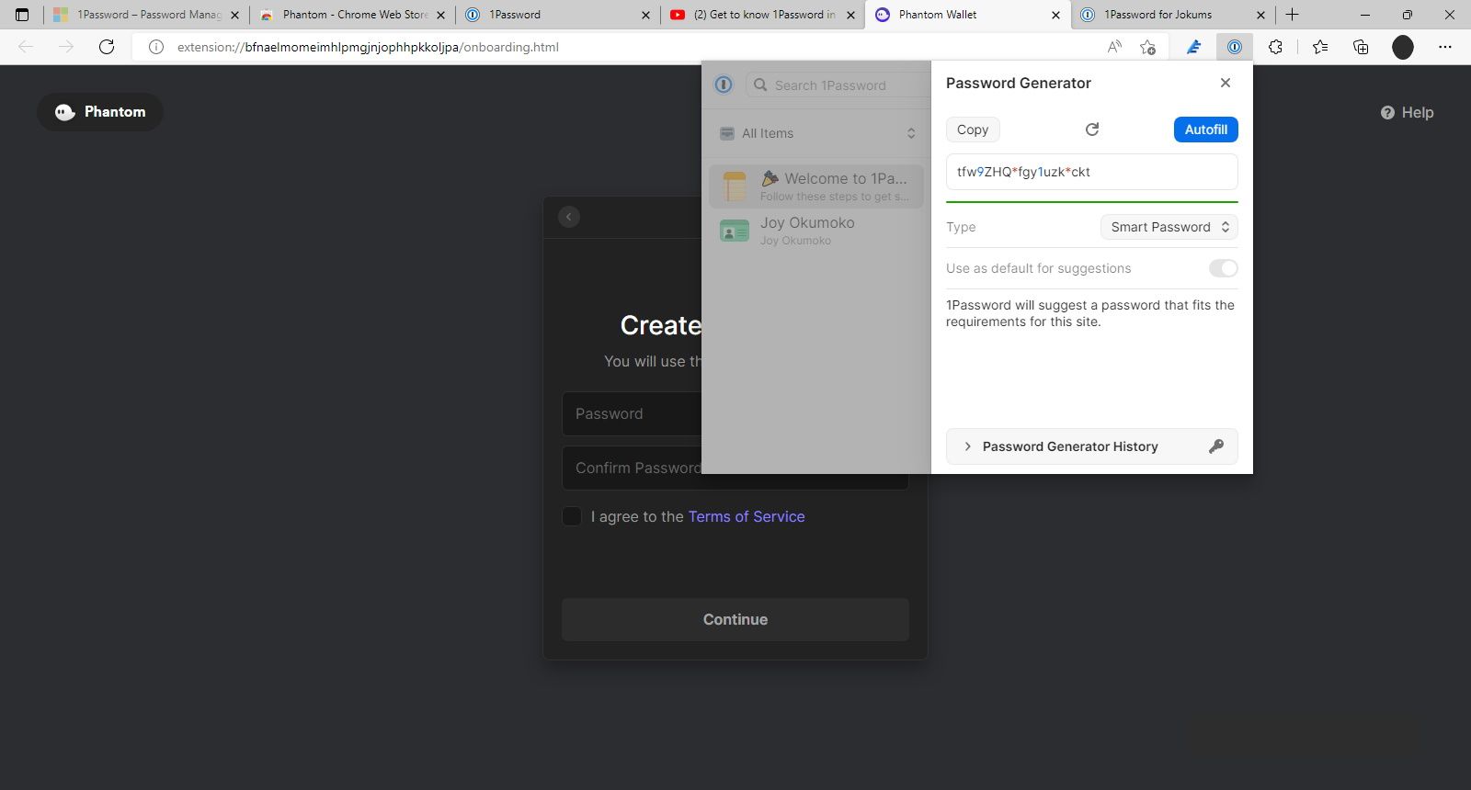1471x790 pixels.
Task: Click the Phantom logo button
Action: pos(100,112)
